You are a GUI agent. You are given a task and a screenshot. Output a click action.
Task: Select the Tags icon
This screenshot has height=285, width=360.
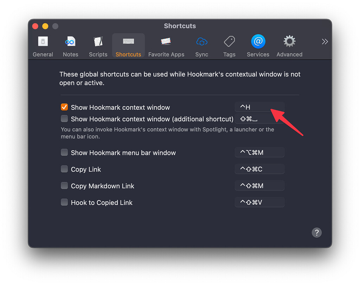point(229,45)
